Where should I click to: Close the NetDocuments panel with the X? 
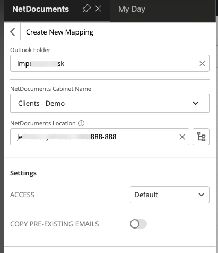98,9
